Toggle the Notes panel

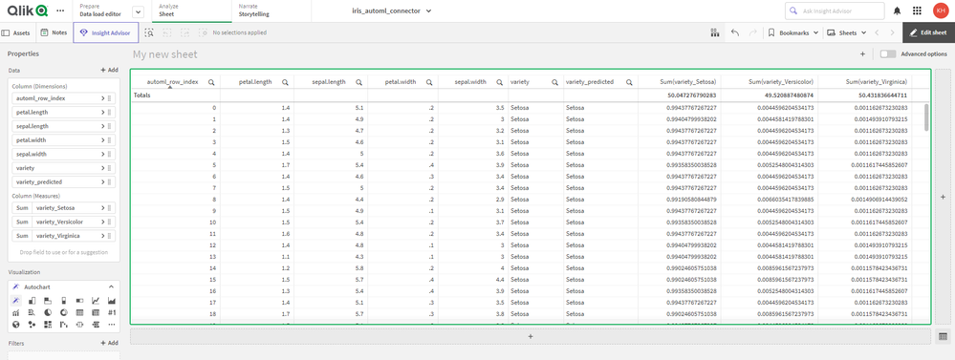point(54,32)
